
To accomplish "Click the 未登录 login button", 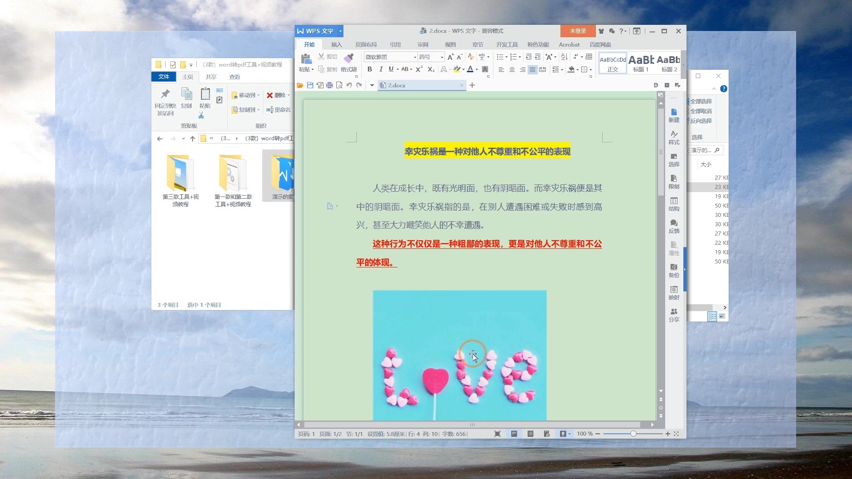I will 578,31.
